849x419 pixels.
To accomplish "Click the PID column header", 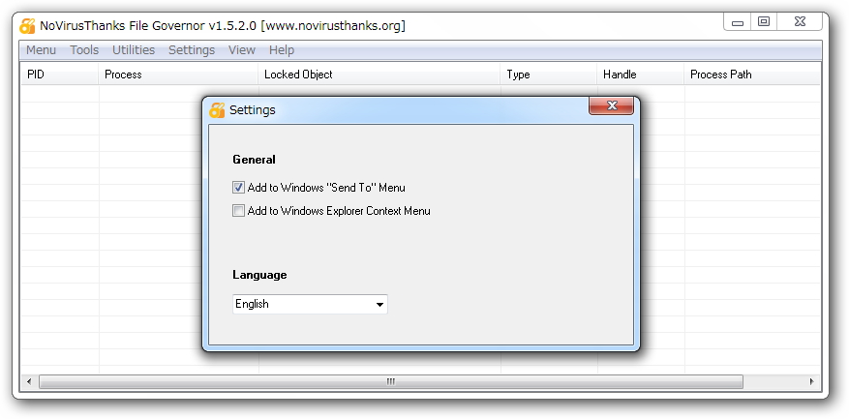I will (x=60, y=75).
